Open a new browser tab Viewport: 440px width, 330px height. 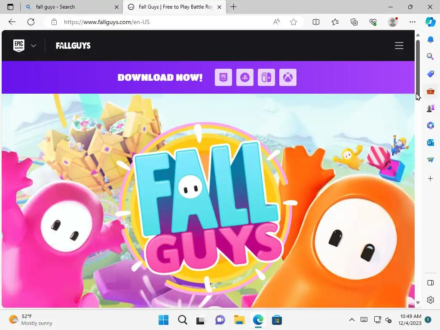click(x=233, y=7)
